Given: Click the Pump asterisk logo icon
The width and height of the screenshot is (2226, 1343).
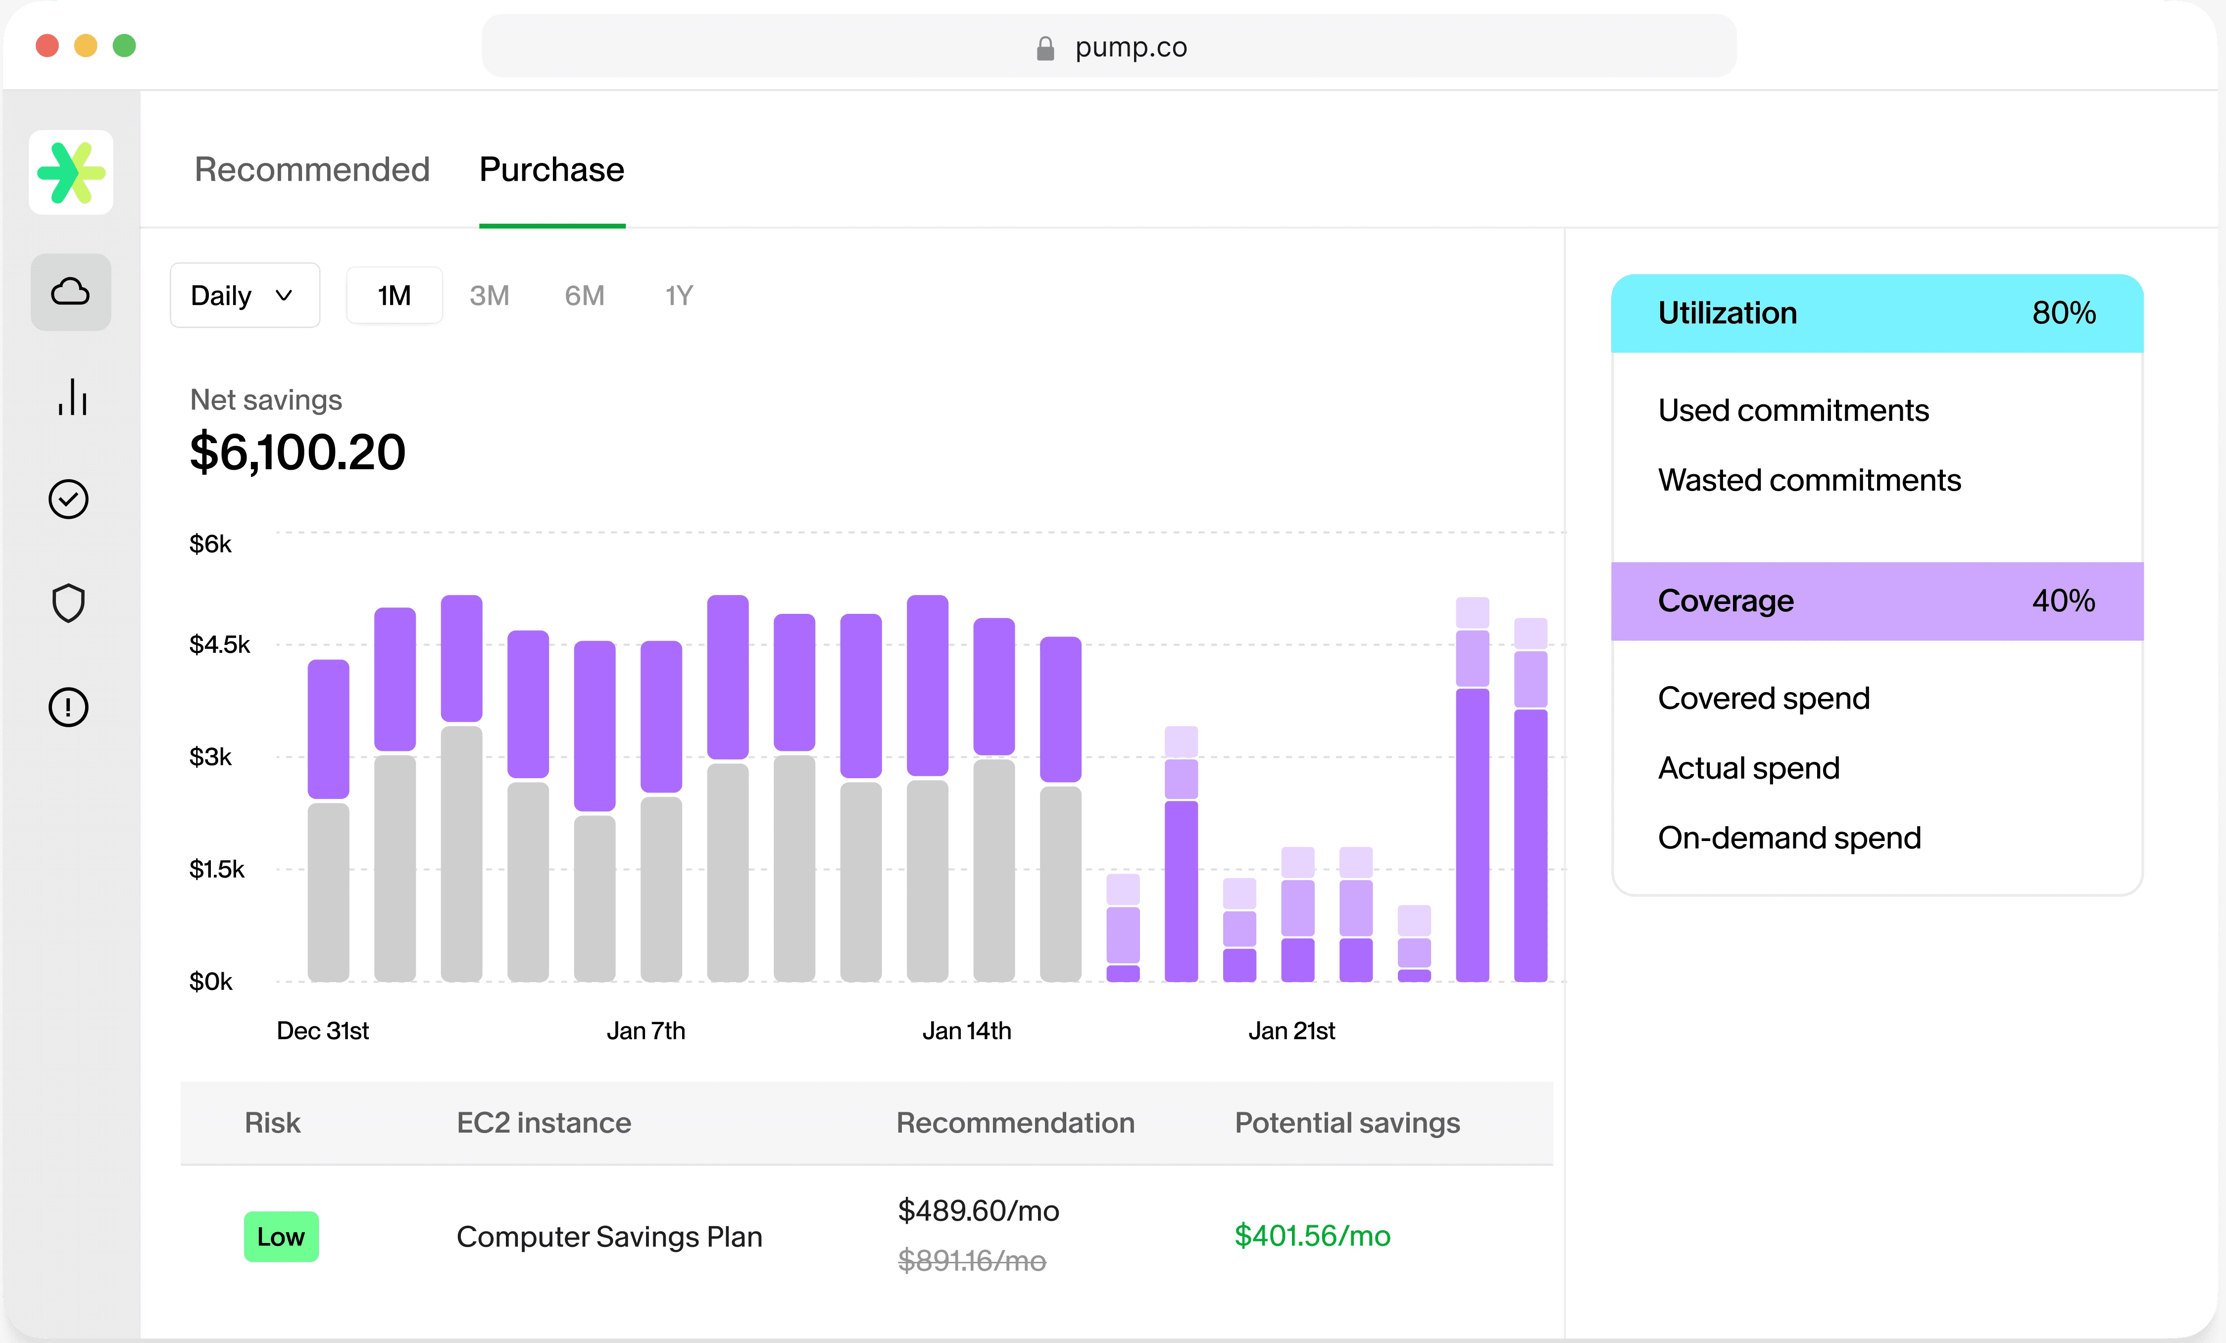Looking at the screenshot, I should pos(70,172).
